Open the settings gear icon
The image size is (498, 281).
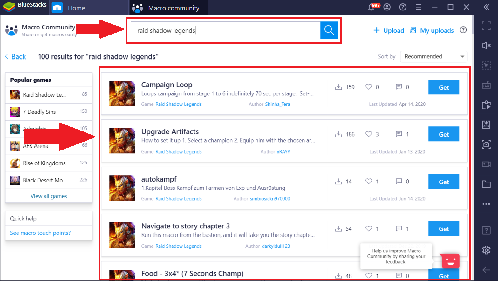pos(486,250)
